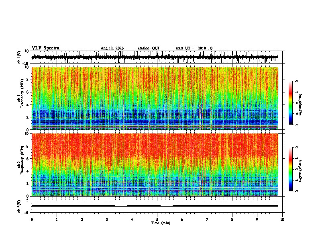318x246 pixels.
Task: Click the "start UT = 20: 0 : 0" header text
Action: pos(194,48)
